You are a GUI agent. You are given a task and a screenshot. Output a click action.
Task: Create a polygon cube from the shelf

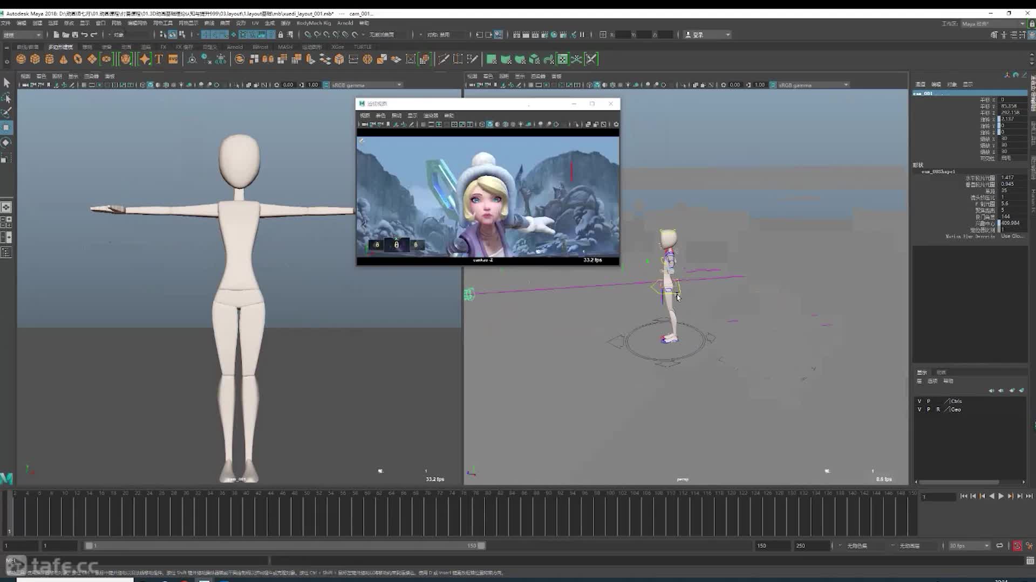click(x=35, y=59)
